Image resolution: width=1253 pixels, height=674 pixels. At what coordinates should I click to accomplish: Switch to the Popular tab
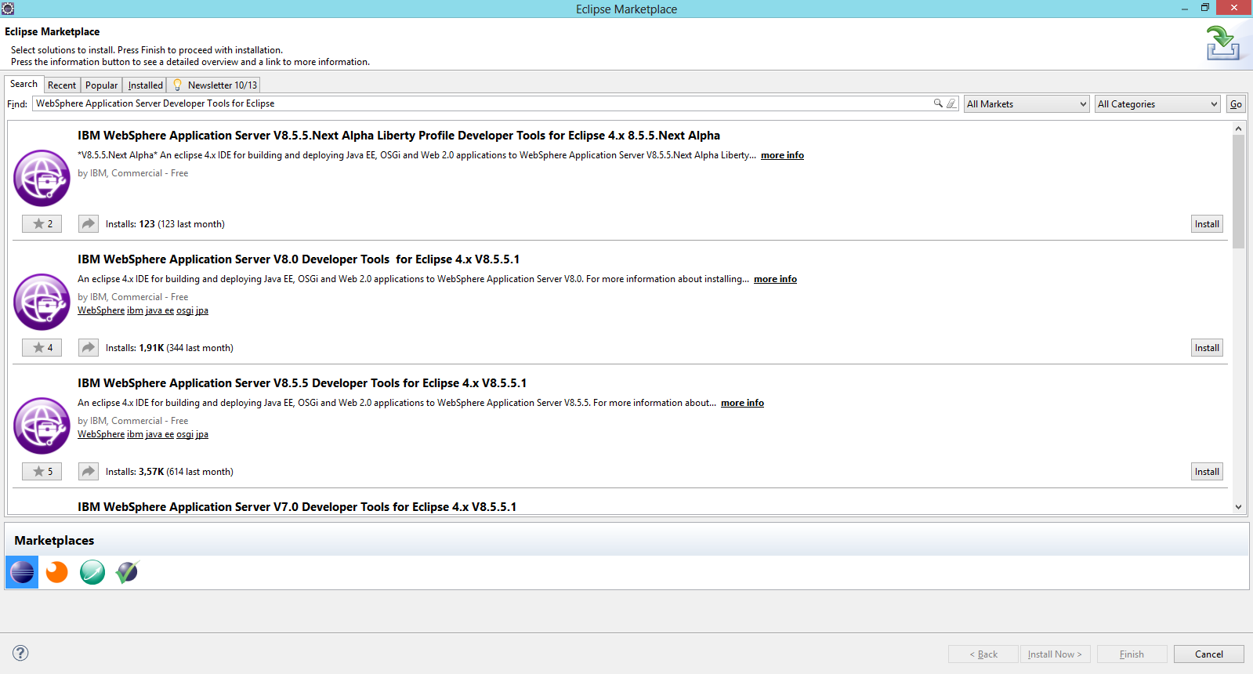click(x=102, y=85)
